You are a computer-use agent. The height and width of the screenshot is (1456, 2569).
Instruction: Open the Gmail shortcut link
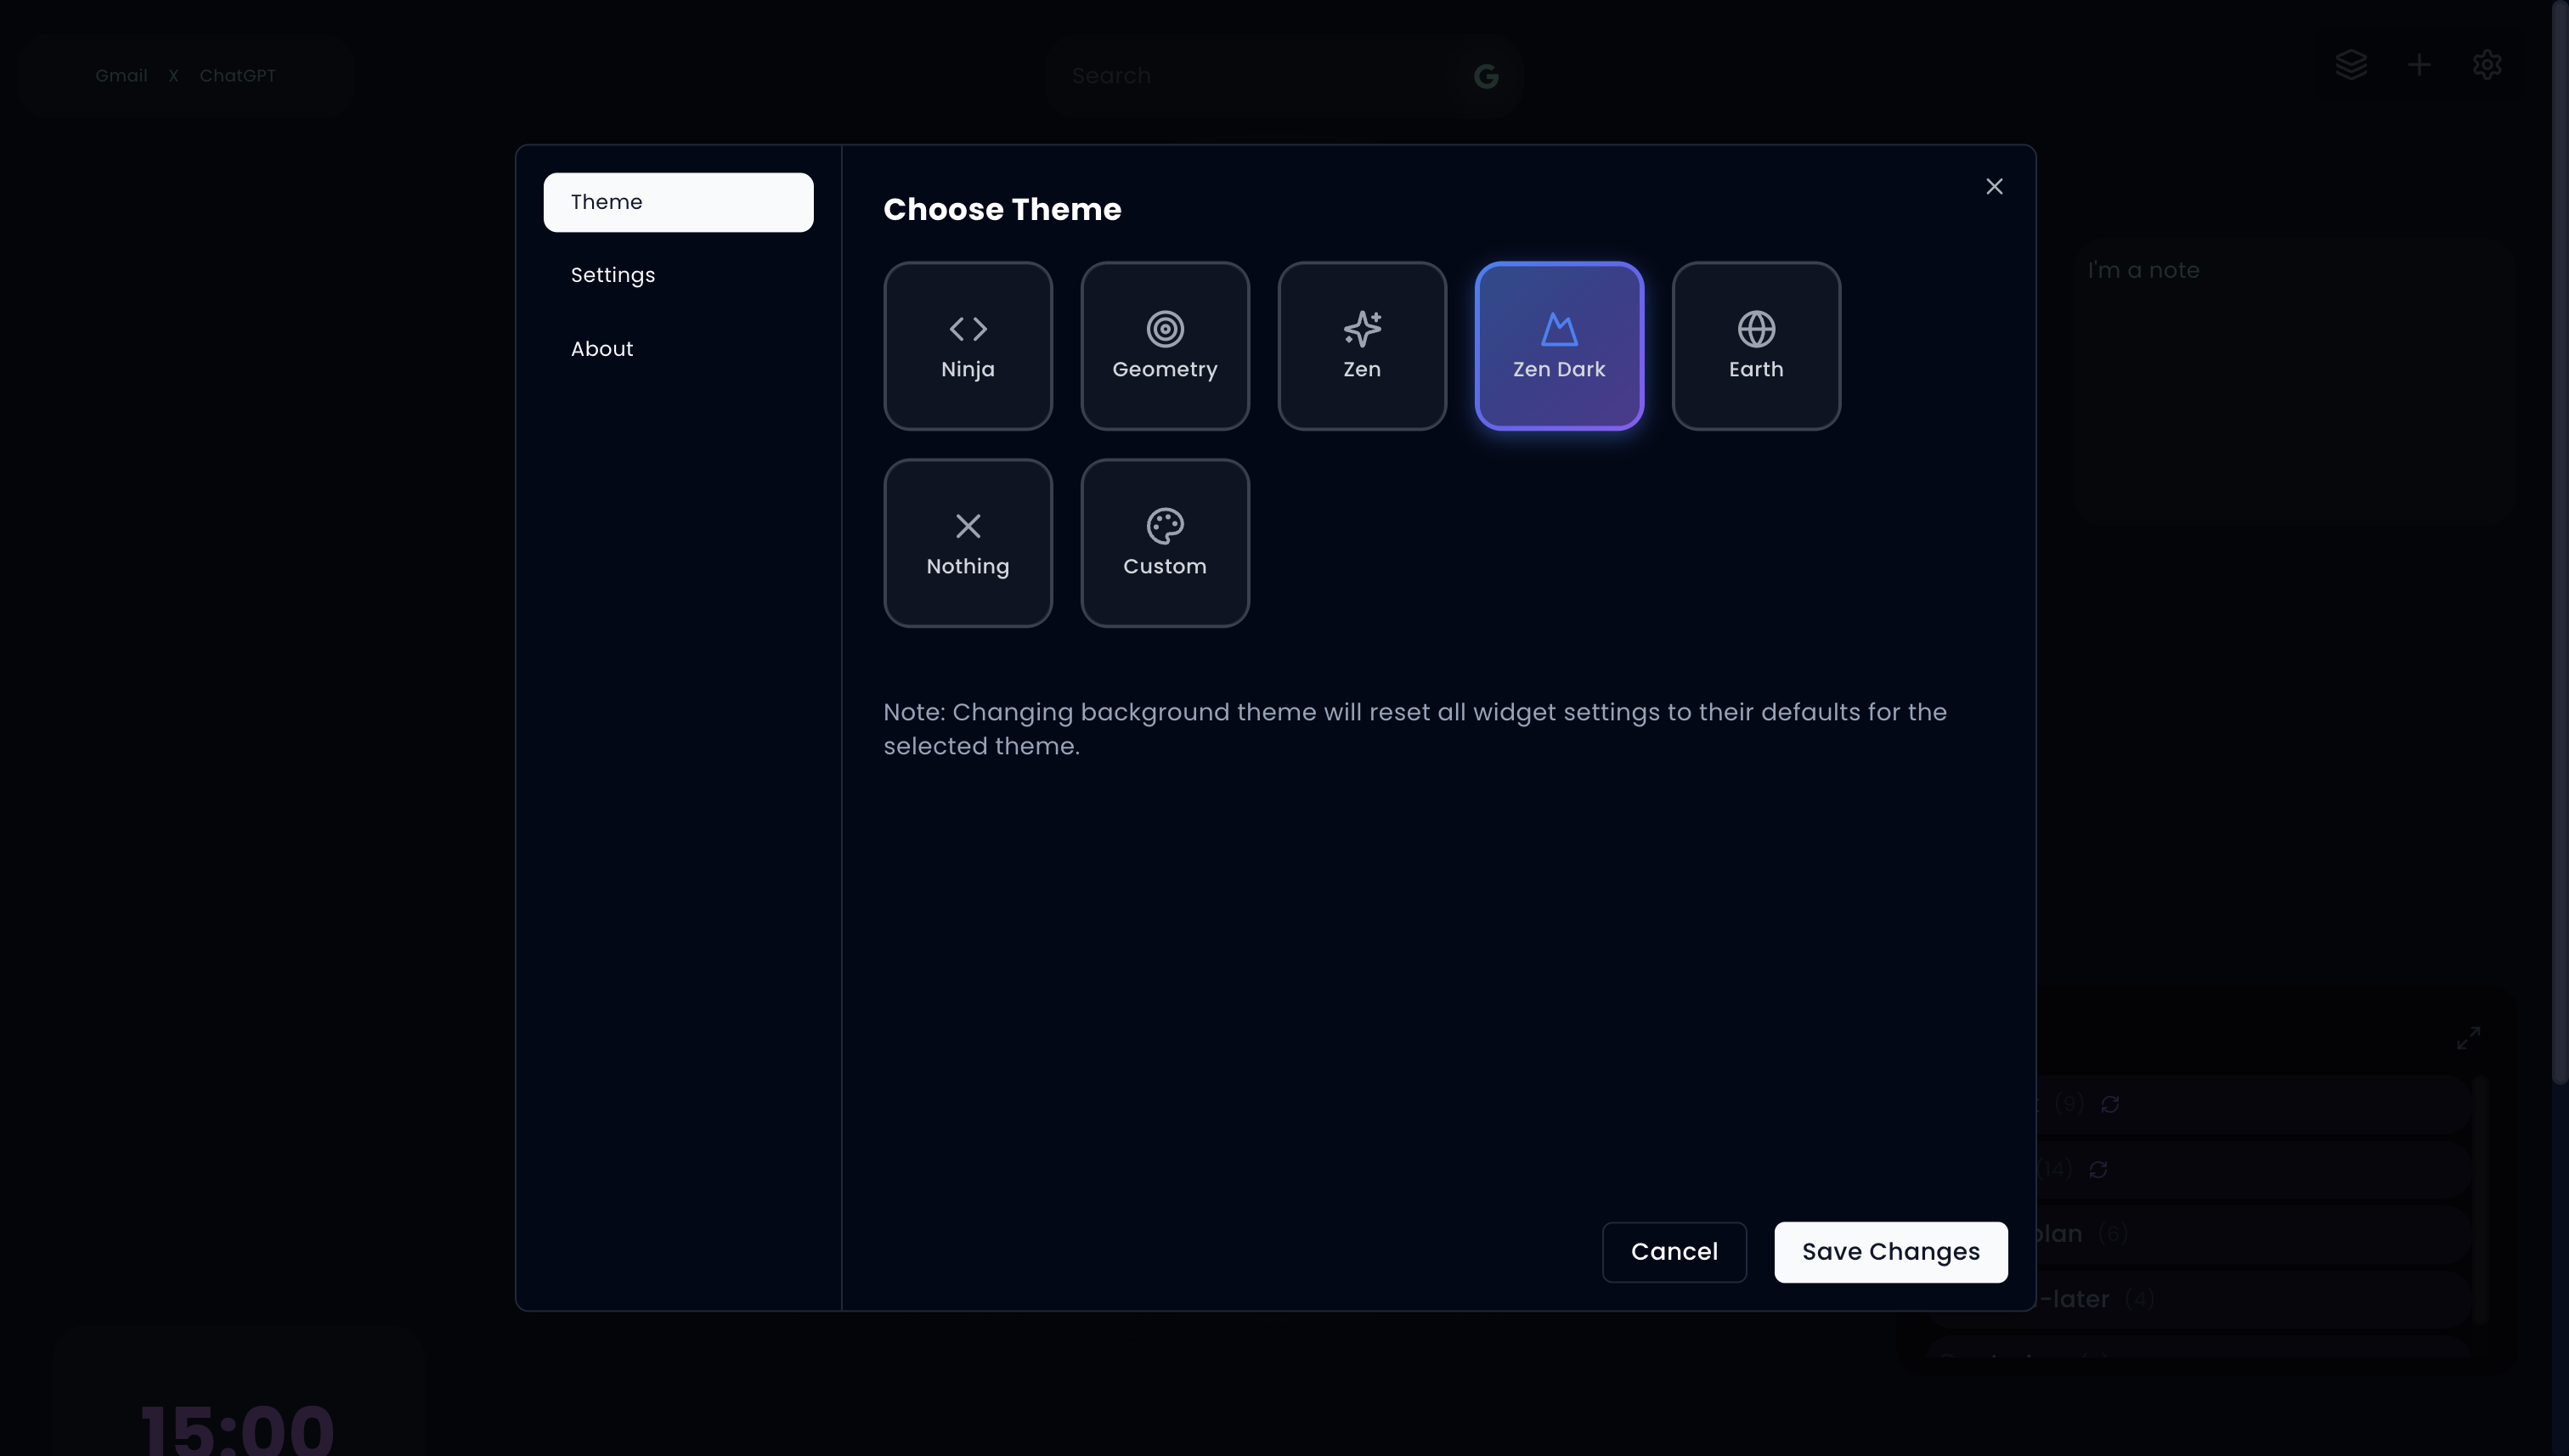coord(121,76)
